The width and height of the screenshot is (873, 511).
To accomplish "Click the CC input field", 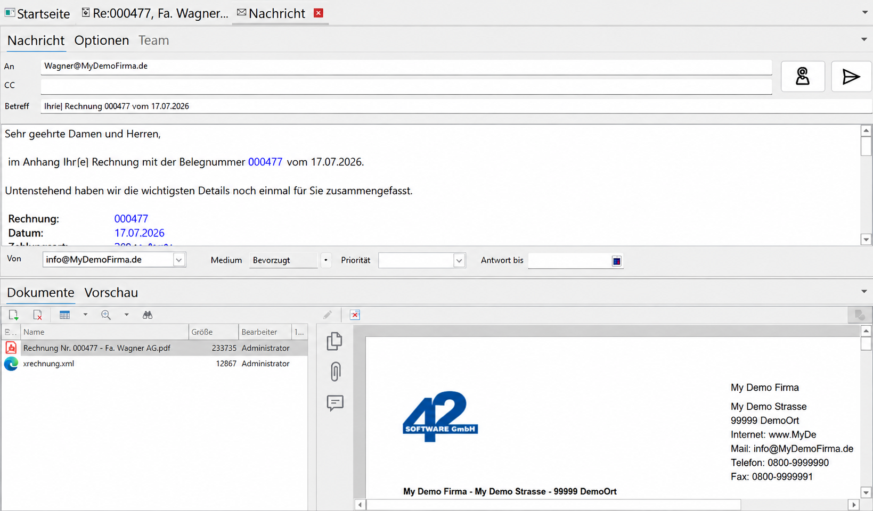I will pyautogui.click(x=406, y=86).
